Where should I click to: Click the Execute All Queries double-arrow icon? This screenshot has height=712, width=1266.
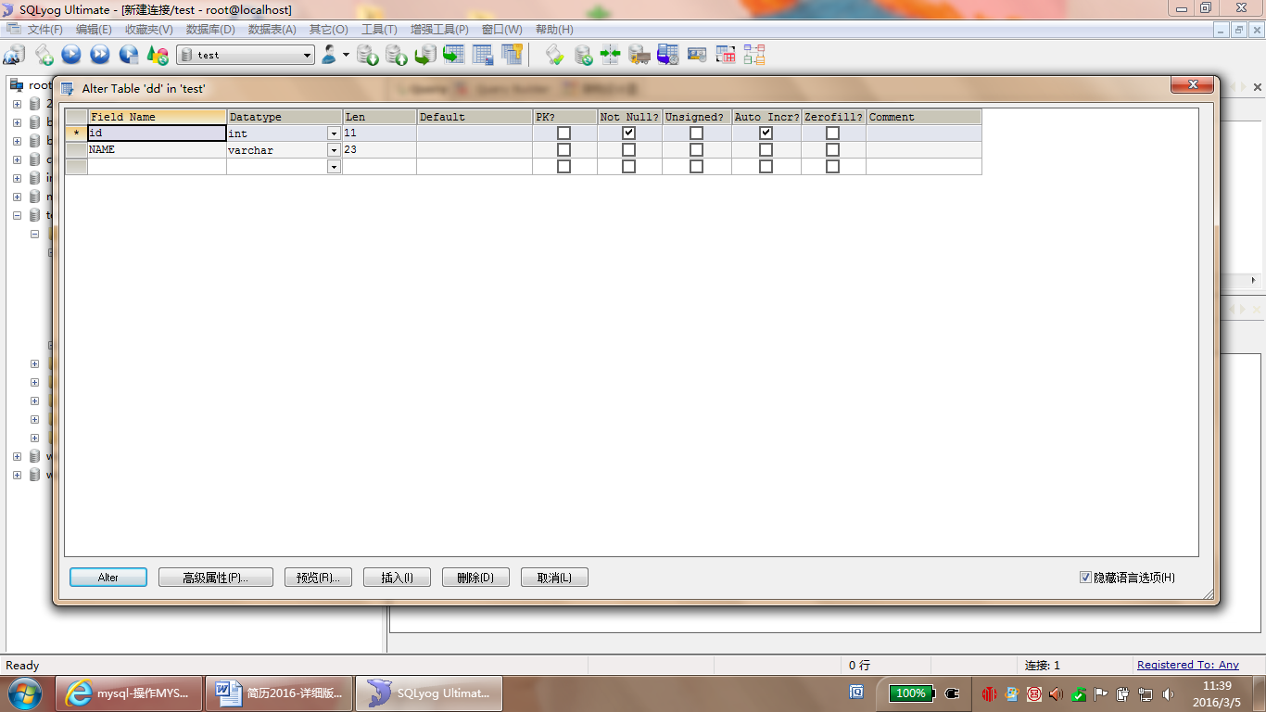tap(100, 55)
